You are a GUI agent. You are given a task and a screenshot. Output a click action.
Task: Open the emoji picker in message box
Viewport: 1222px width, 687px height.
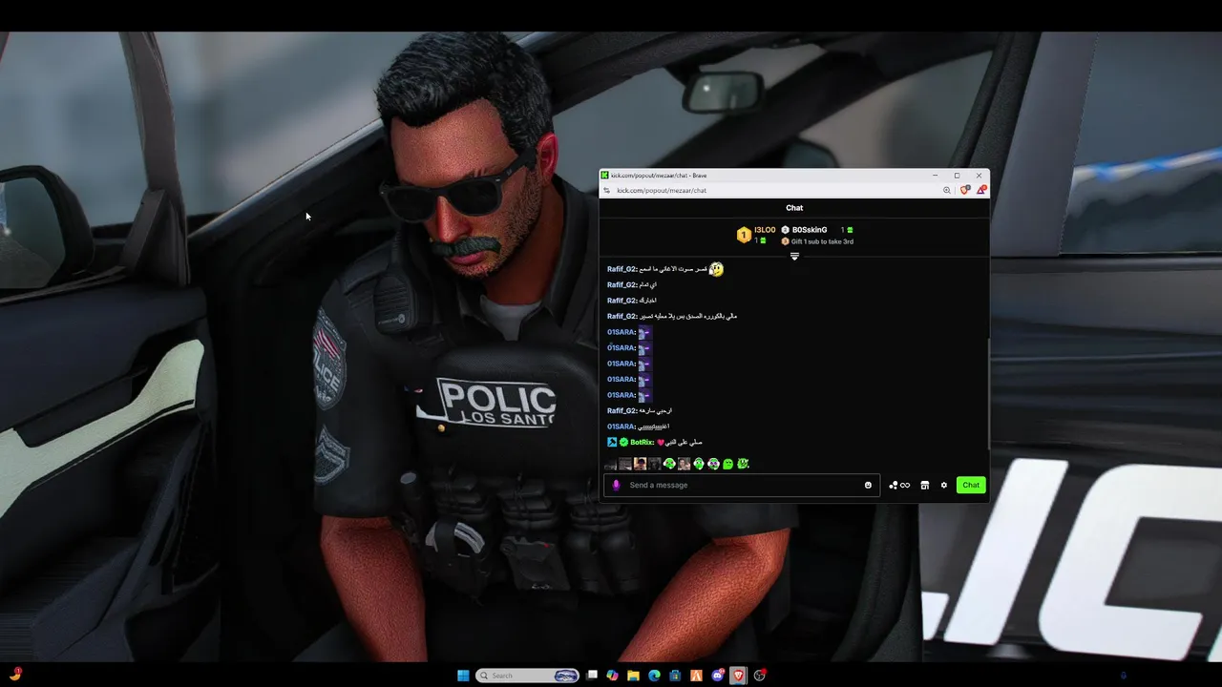[868, 485]
